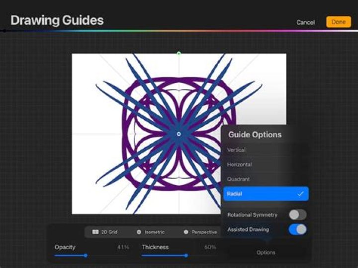Click the 2D Grid icon
The height and width of the screenshot is (268, 358).
(x=95, y=232)
